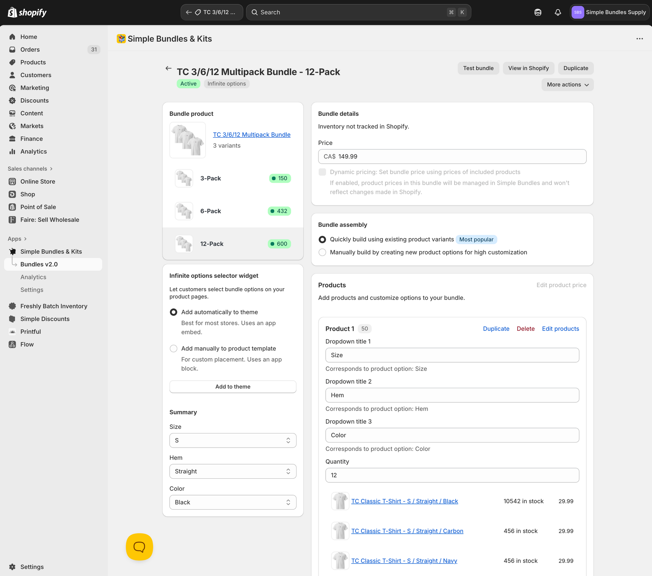This screenshot has height=576, width=652.
Task: Open Settings gear in sidebar bottom
Action: coord(12,567)
